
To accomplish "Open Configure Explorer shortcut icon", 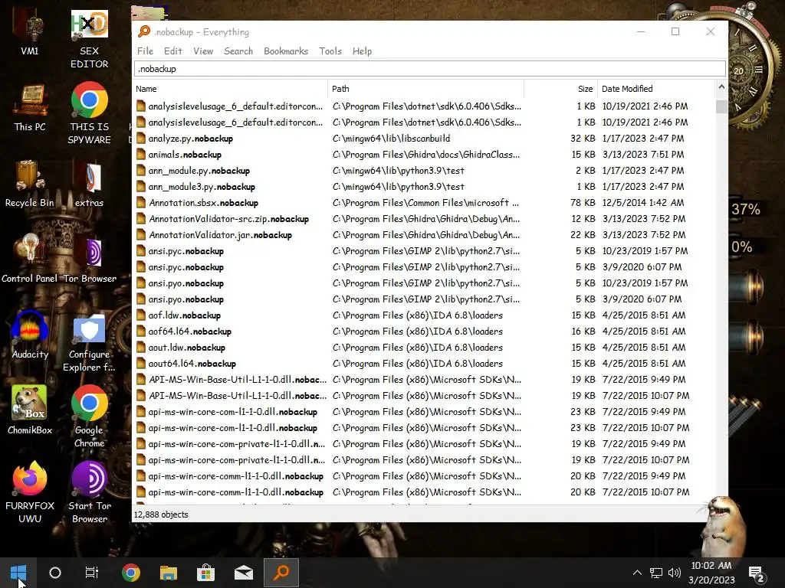I will coord(89,343).
